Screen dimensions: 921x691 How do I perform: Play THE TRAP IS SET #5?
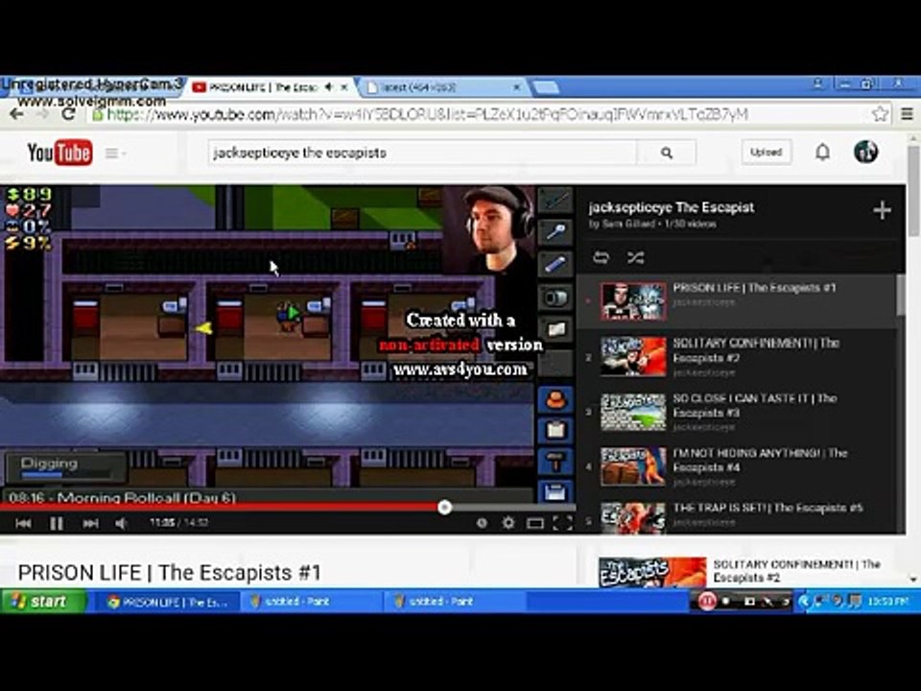click(738, 515)
